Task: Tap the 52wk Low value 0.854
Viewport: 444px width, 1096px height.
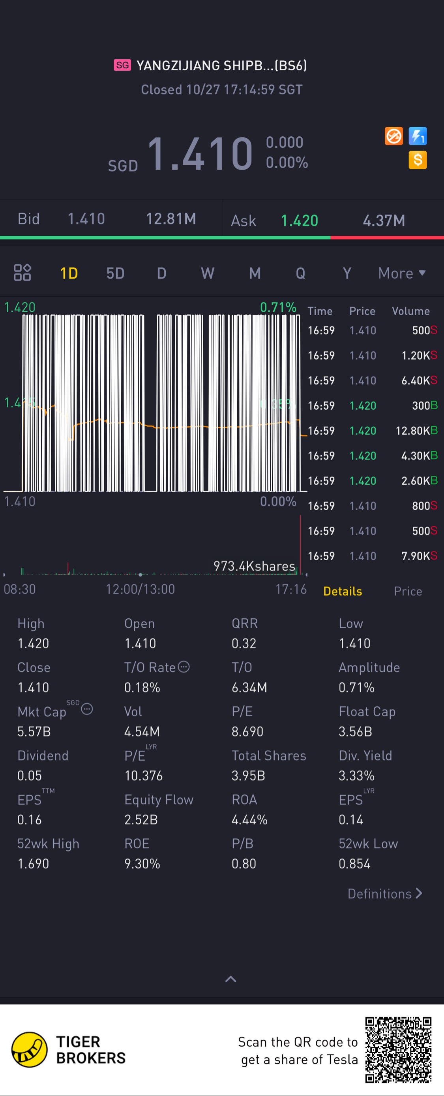Action: pyautogui.click(x=354, y=864)
